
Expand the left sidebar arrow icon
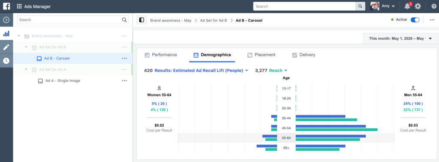tap(6, 20)
